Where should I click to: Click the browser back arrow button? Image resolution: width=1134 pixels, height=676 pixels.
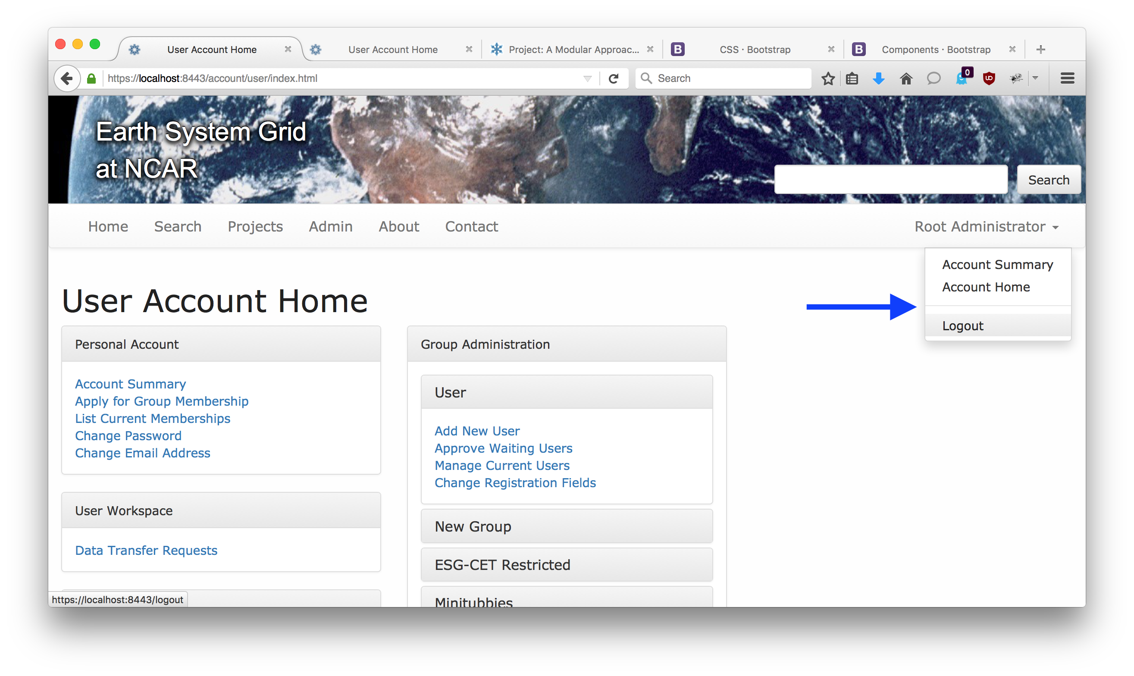tap(66, 78)
